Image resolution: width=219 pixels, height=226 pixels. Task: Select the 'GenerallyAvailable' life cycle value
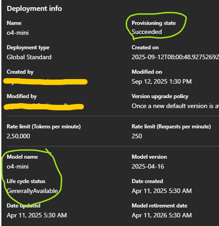coord(33,191)
